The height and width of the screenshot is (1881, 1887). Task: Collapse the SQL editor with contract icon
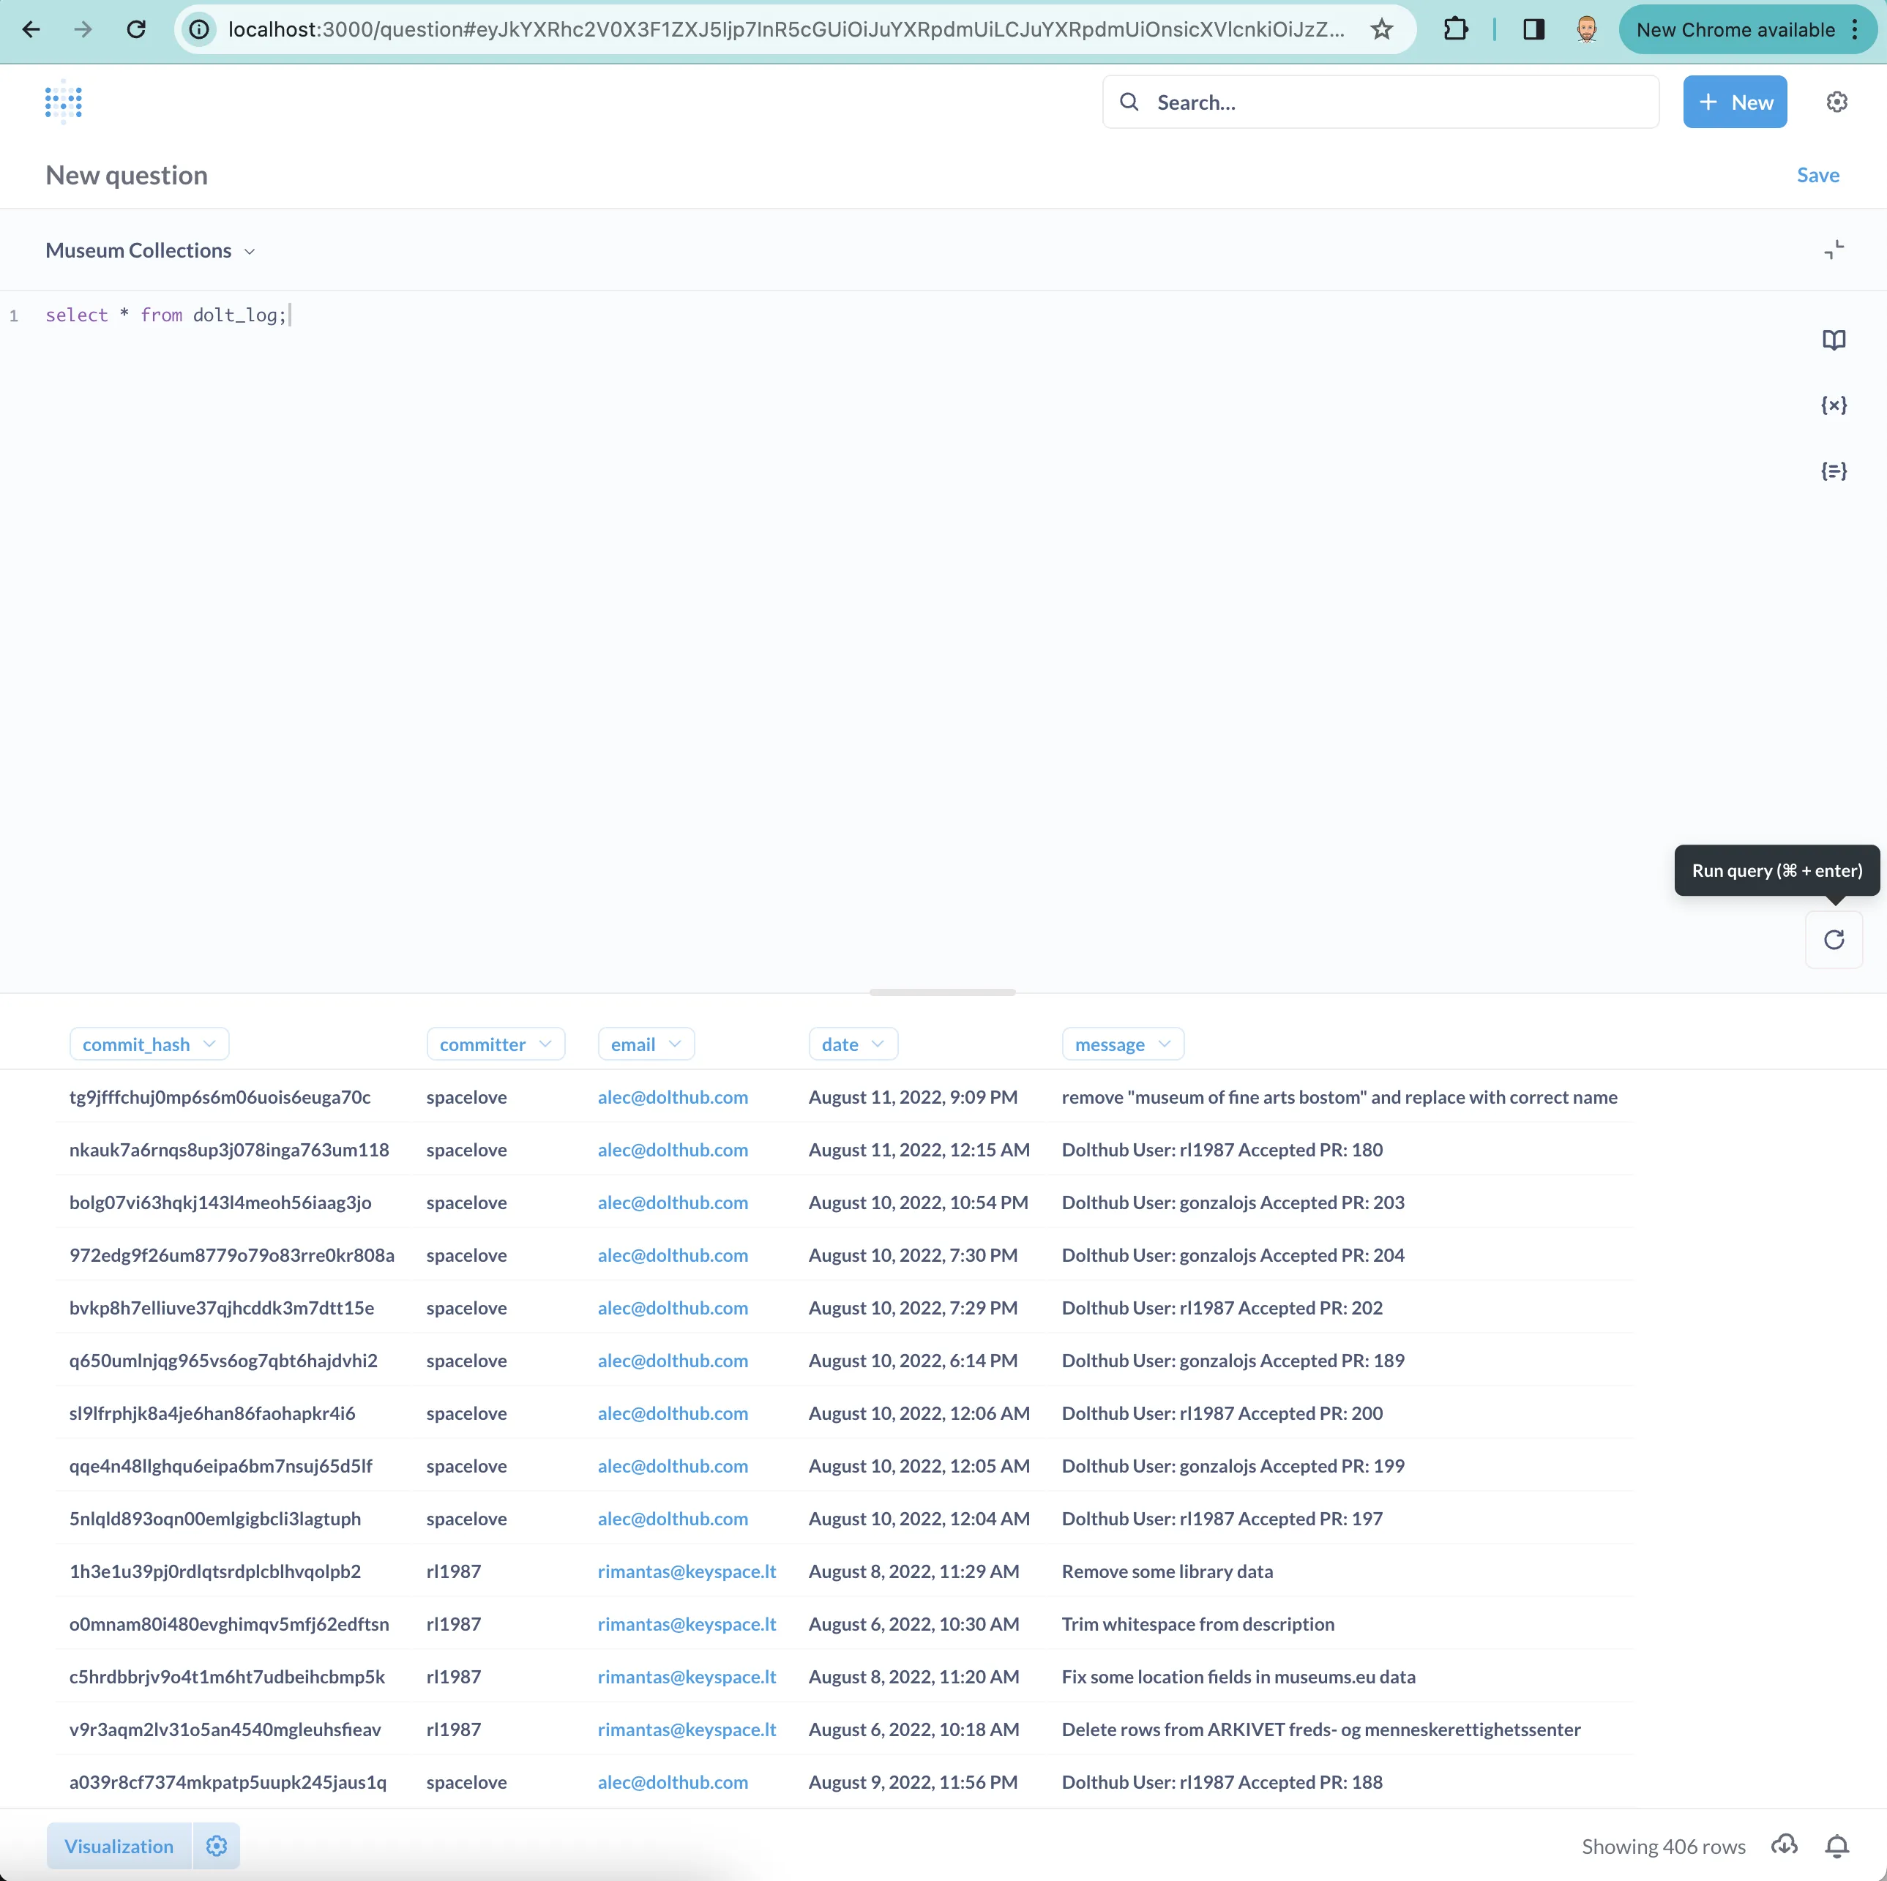click(x=1834, y=250)
